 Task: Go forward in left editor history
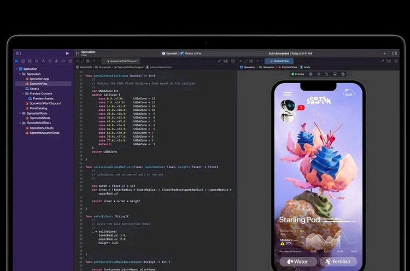coord(98,61)
